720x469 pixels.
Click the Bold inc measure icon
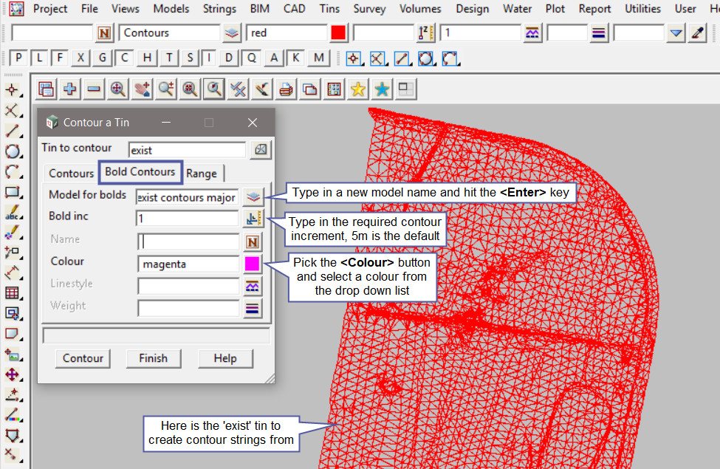(253, 219)
